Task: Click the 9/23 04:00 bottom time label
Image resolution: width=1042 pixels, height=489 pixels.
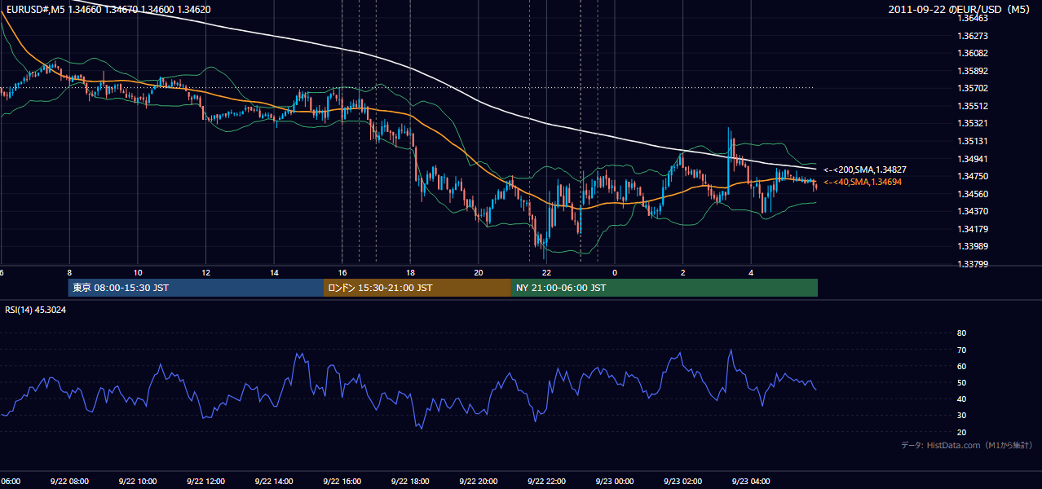Action: (750, 482)
